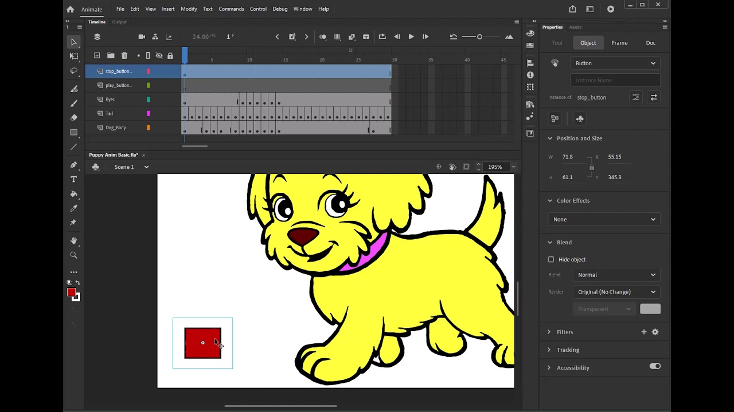Swap symbol for stop_button instance

pyautogui.click(x=654, y=97)
